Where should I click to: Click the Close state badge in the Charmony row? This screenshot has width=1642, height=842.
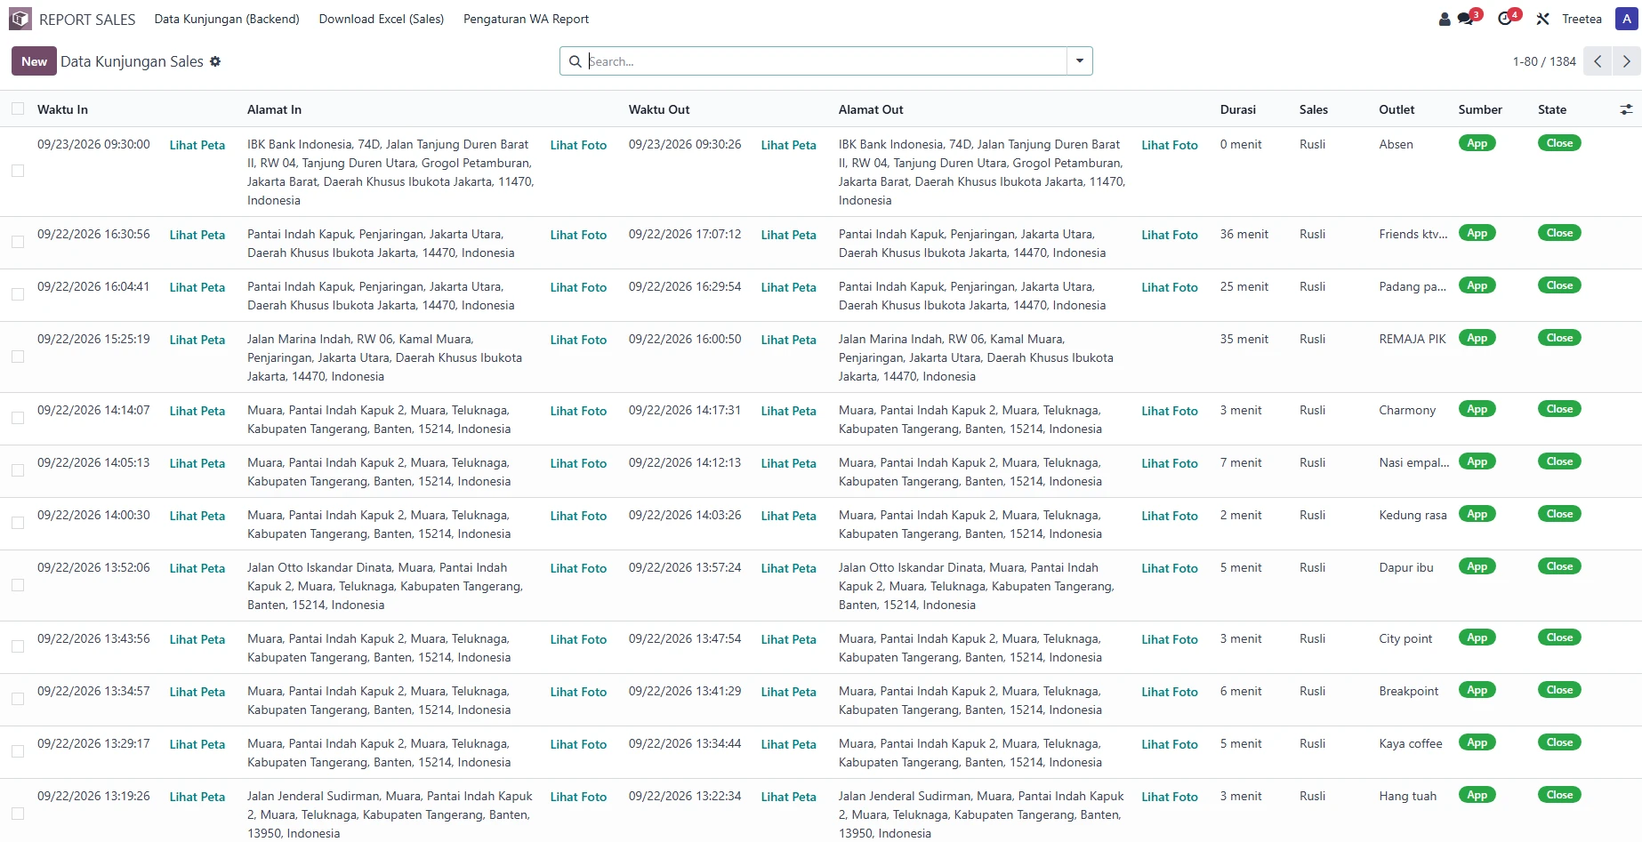pos(1559,409)
